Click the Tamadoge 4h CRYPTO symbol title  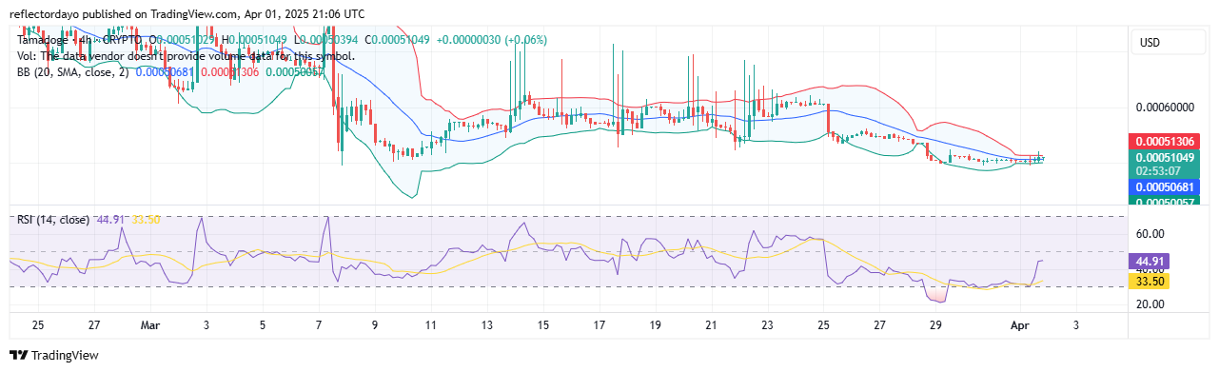[x=79, y=40]
